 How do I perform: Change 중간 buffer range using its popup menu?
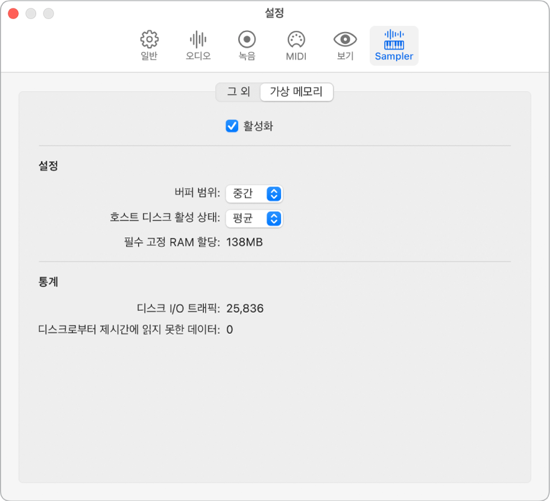pyautogui.click(x=254, y=194)
